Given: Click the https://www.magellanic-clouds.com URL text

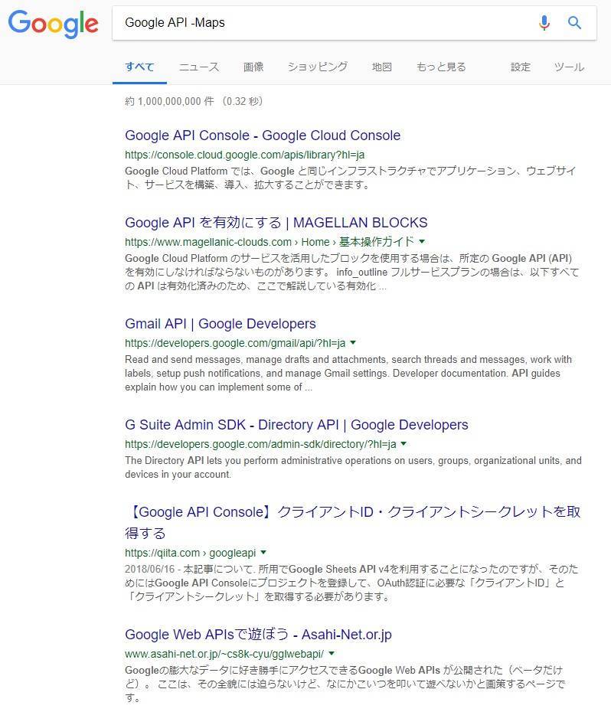Looking at the screenshot, I should [x=208, y=242].
